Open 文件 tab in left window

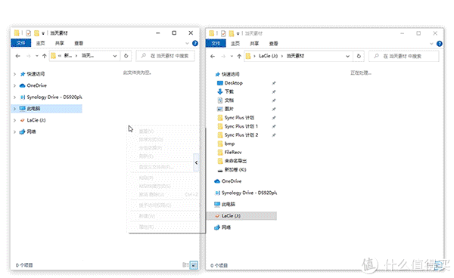coord(21,43)
